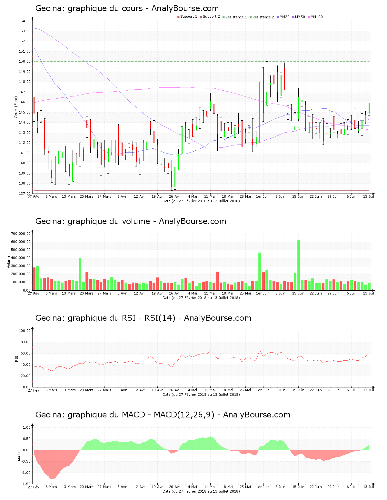Click the 0.50 MACD axis label
The height and width of the screenshot is (500, 387).
(27, 439)
